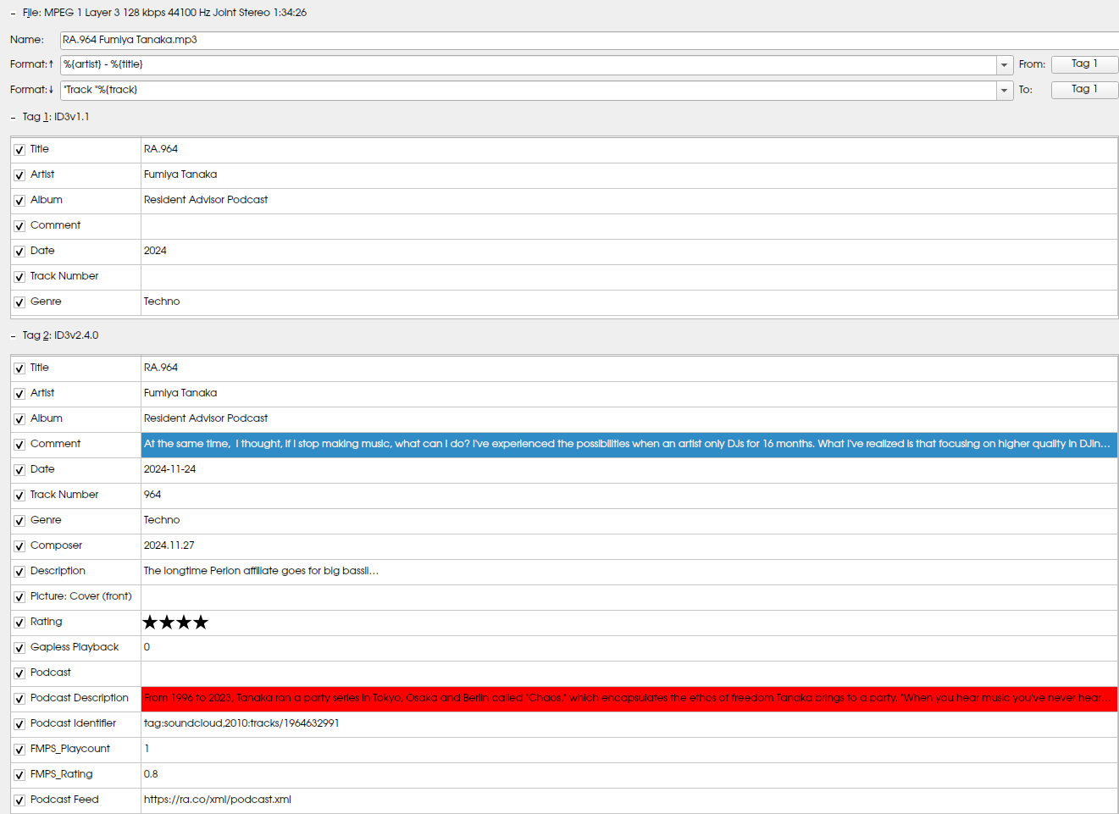Select the red Podcast Description value cell
The image size is (1119, 814).
tap(629, 699)
